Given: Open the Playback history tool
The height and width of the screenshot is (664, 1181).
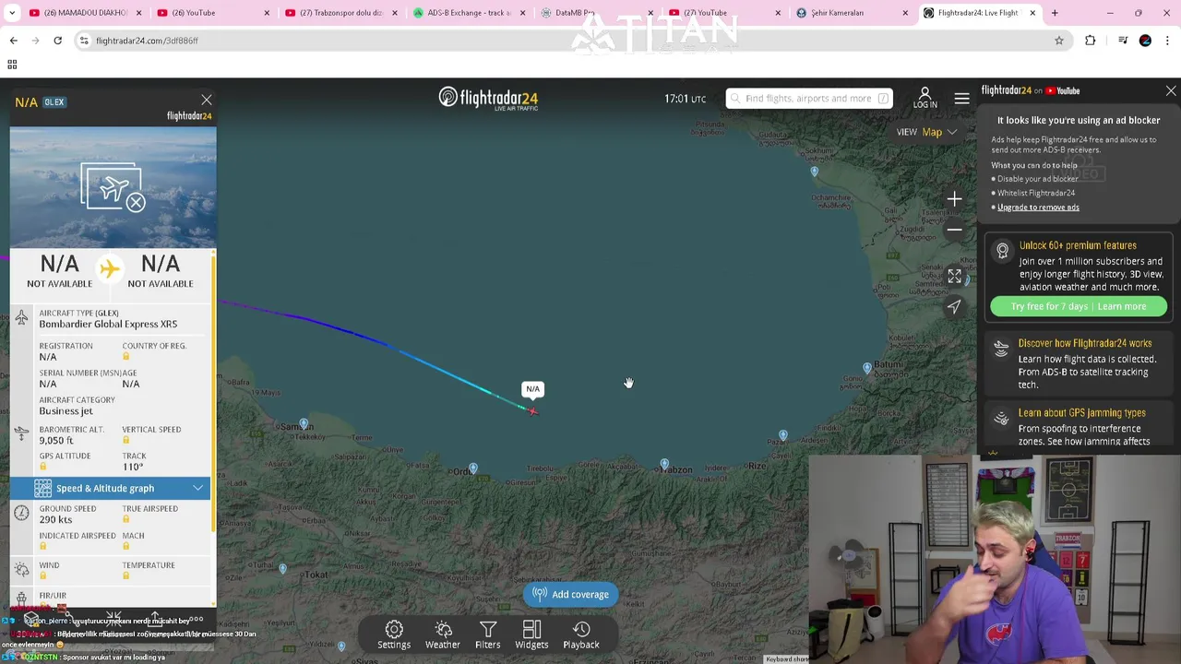Looking at the screenshot, I should coord(581,634).
